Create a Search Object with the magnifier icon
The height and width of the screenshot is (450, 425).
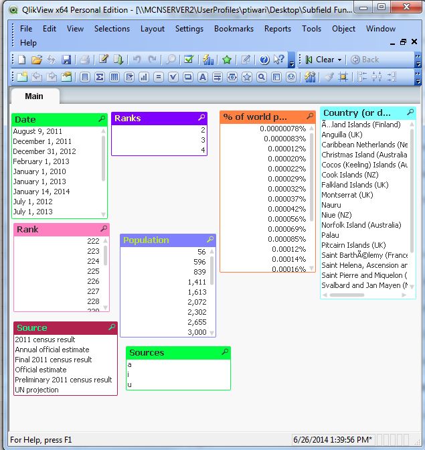click(262, 77)
